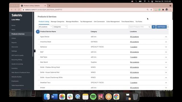Click All Locations link for Brisket

click(x=135, y=88)
